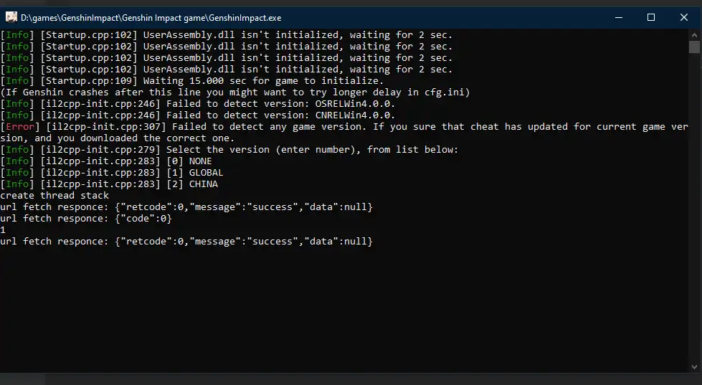The width and height of the screenshot is (702, 385).
Task: Click the Genshin Impact icon in title bar
Action: (x=10, y=16)
